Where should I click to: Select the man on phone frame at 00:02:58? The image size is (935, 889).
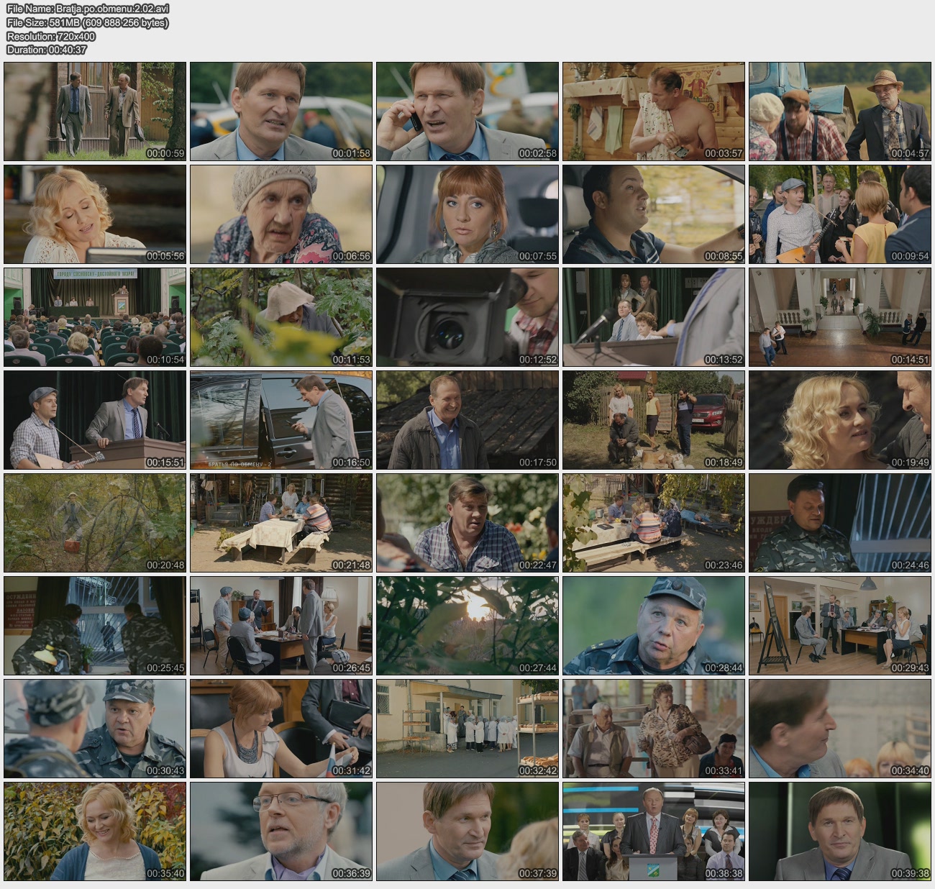tap(467, 111)
